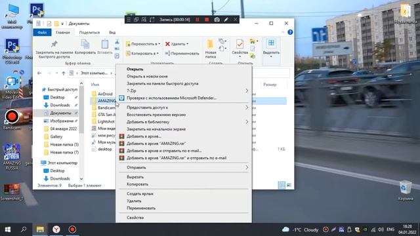This screenshot has height=236, width=420.
Task: Switch to the Share ribbon tab
Action: (89, 32)
